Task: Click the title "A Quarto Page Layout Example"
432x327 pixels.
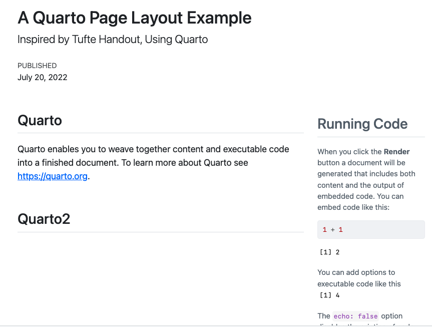Action: 134,18
